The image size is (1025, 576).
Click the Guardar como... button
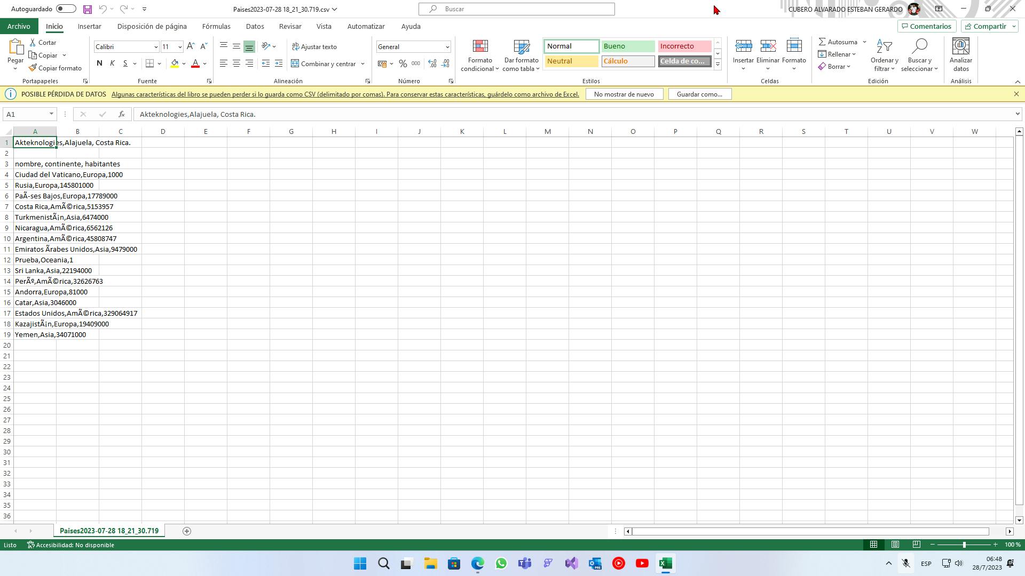[x=699, y=94]
